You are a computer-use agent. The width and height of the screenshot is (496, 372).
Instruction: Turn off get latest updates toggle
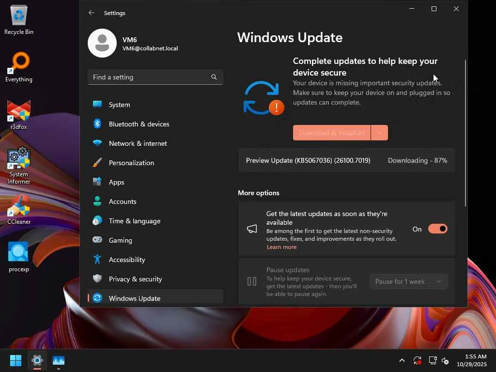[x=437, y=229]
